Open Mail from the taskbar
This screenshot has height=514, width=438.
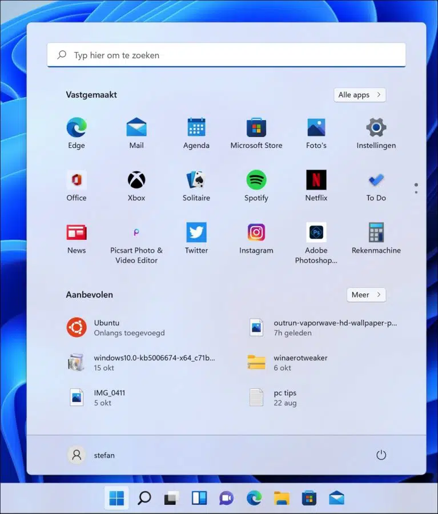pos(336,498)
